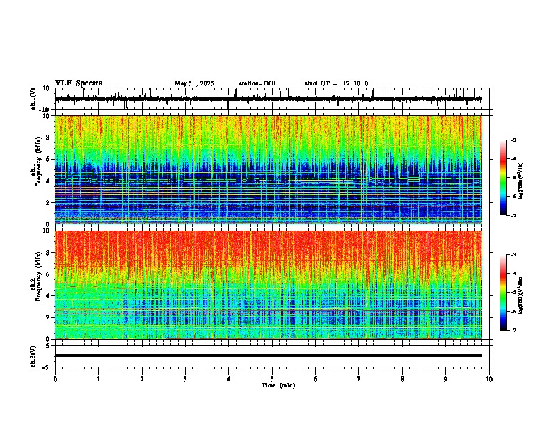The width and height of the screenshot is (551, 425).
Task: Click the ch.2 'Frequency (kHz)' axis label
Action: point(38,276)
